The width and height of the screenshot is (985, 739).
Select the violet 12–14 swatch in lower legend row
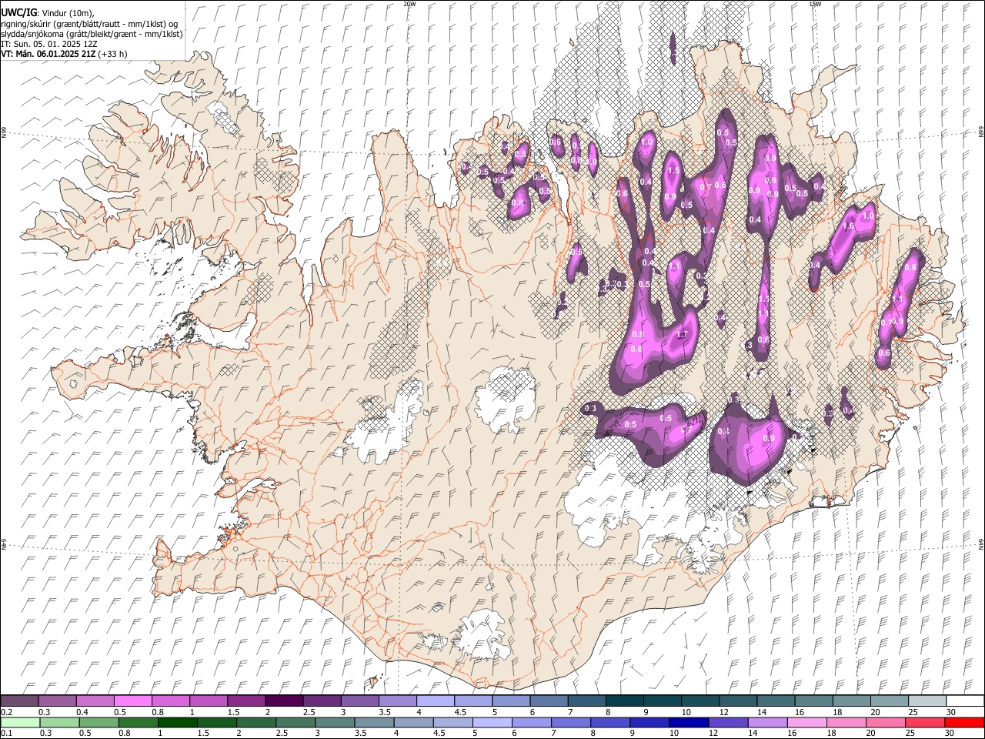(x=728, y=723)
